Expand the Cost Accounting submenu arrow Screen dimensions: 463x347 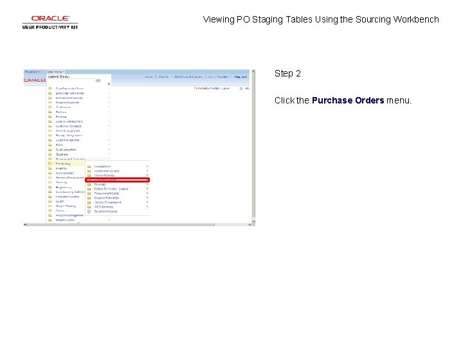pos(109,150)
